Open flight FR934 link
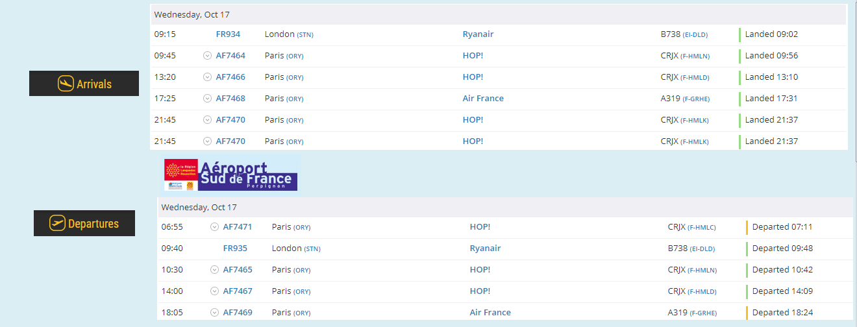Viewport: 857px width, 327px height. tap(228, 34)
